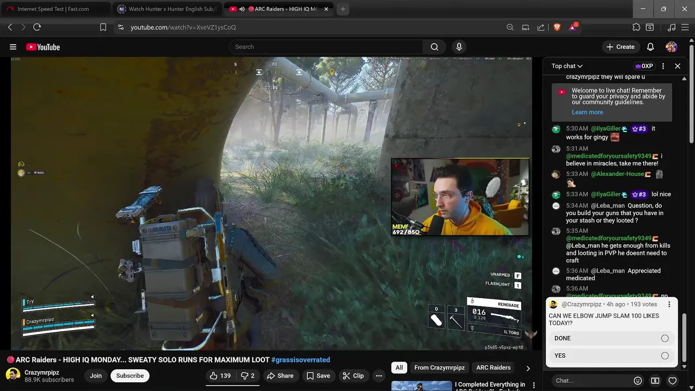Viewport: 695px width, 391px height.
Task: Click the zoom out magnifier in address bar
Action: (x=510, y=27)
